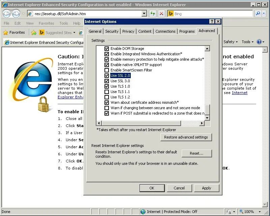270x216 pixels.
Task: Switch to the Programs tab
Action: tap(187, 31)
